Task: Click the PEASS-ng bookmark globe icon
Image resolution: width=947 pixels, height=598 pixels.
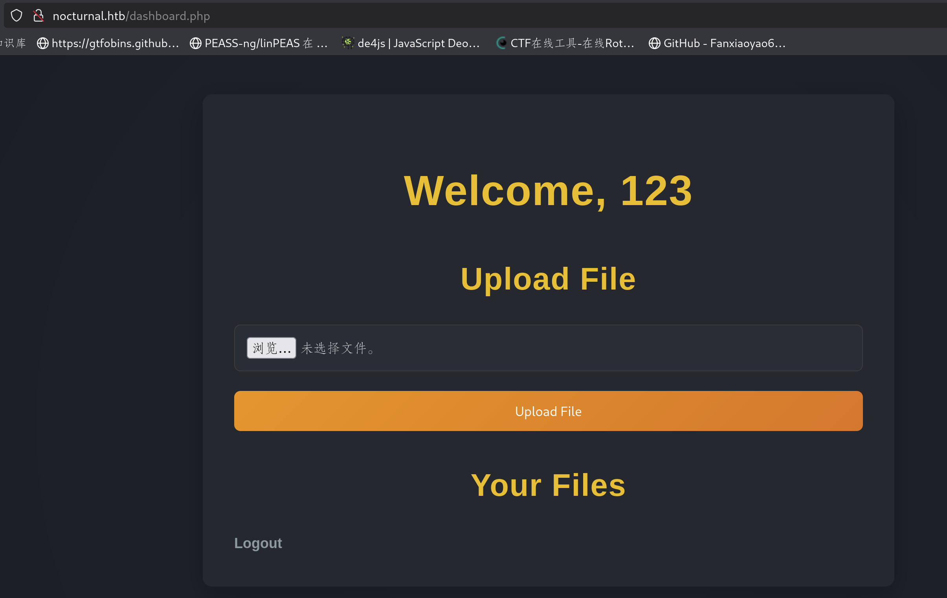Action: click(195, 43)
